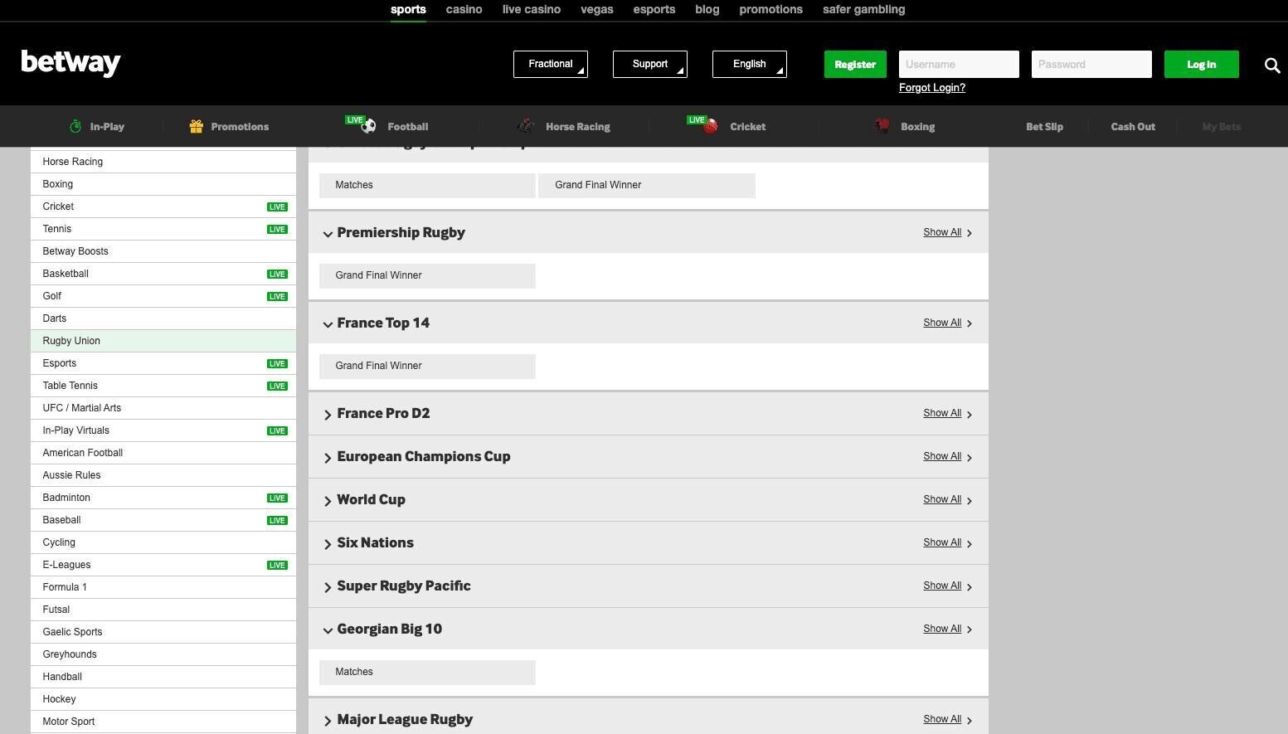
Task: Click the LIVE badge beside In-Play Virtuals
Action: pyautogui.click(x=277, y=431)
